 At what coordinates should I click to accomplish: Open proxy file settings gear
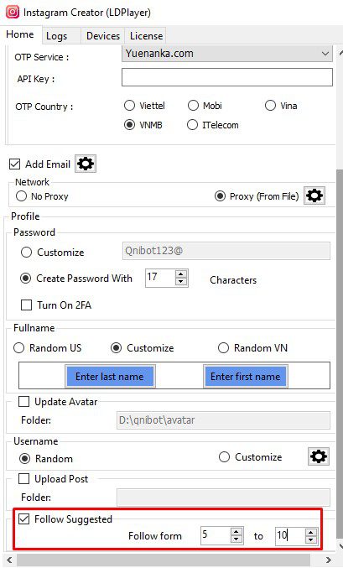314,196
